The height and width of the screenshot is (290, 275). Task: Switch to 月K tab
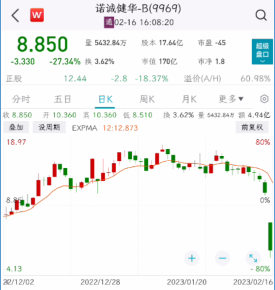click(189, 99)
